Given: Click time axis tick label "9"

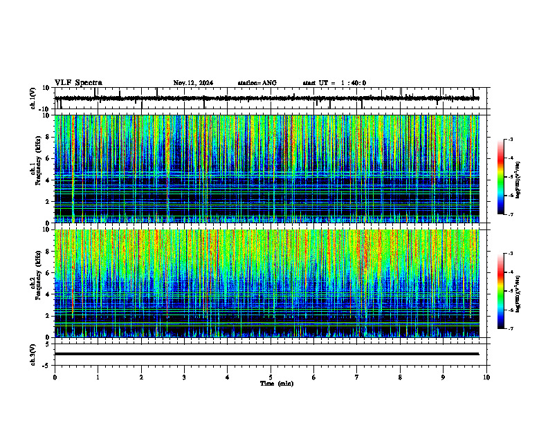Looking at the screenshot, I should point(443,377).
